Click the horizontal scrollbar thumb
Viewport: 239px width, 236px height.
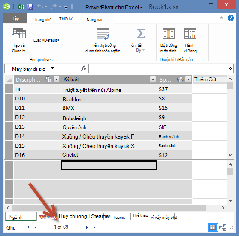(x=109, y=208)
